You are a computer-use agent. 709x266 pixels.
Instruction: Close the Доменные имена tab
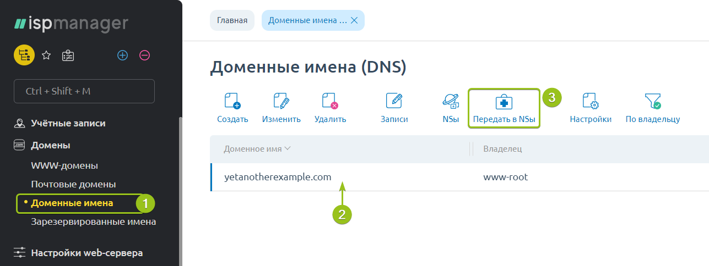pyautogui.click(x=354, y=20)
